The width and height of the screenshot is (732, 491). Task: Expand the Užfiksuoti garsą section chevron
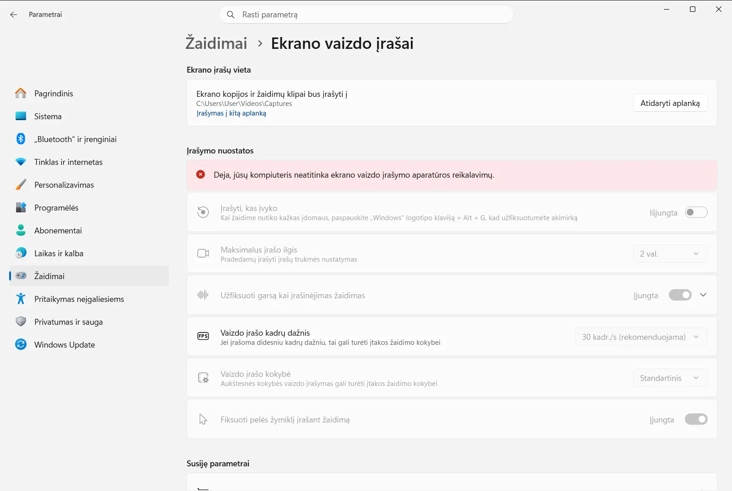coord(703,295)
